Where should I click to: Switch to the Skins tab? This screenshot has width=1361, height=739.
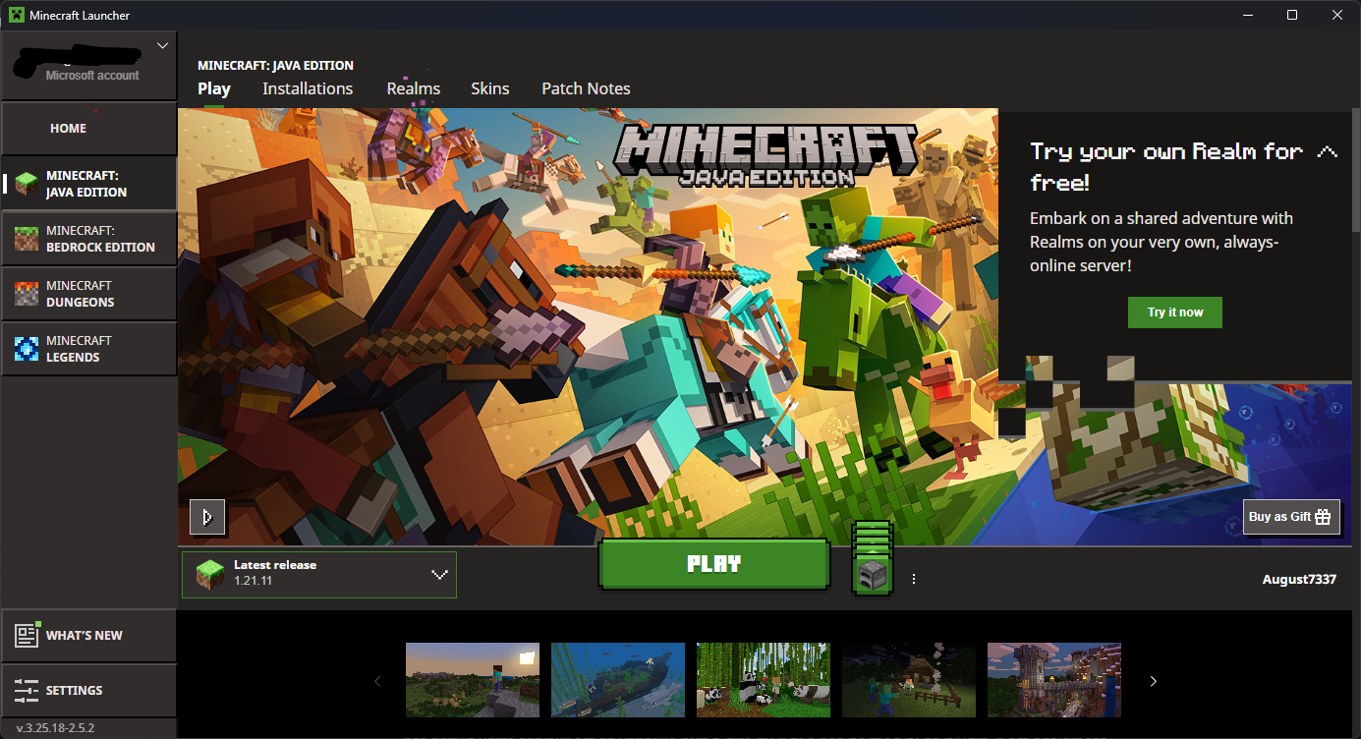pyautogui.click(x=490, y=88)
